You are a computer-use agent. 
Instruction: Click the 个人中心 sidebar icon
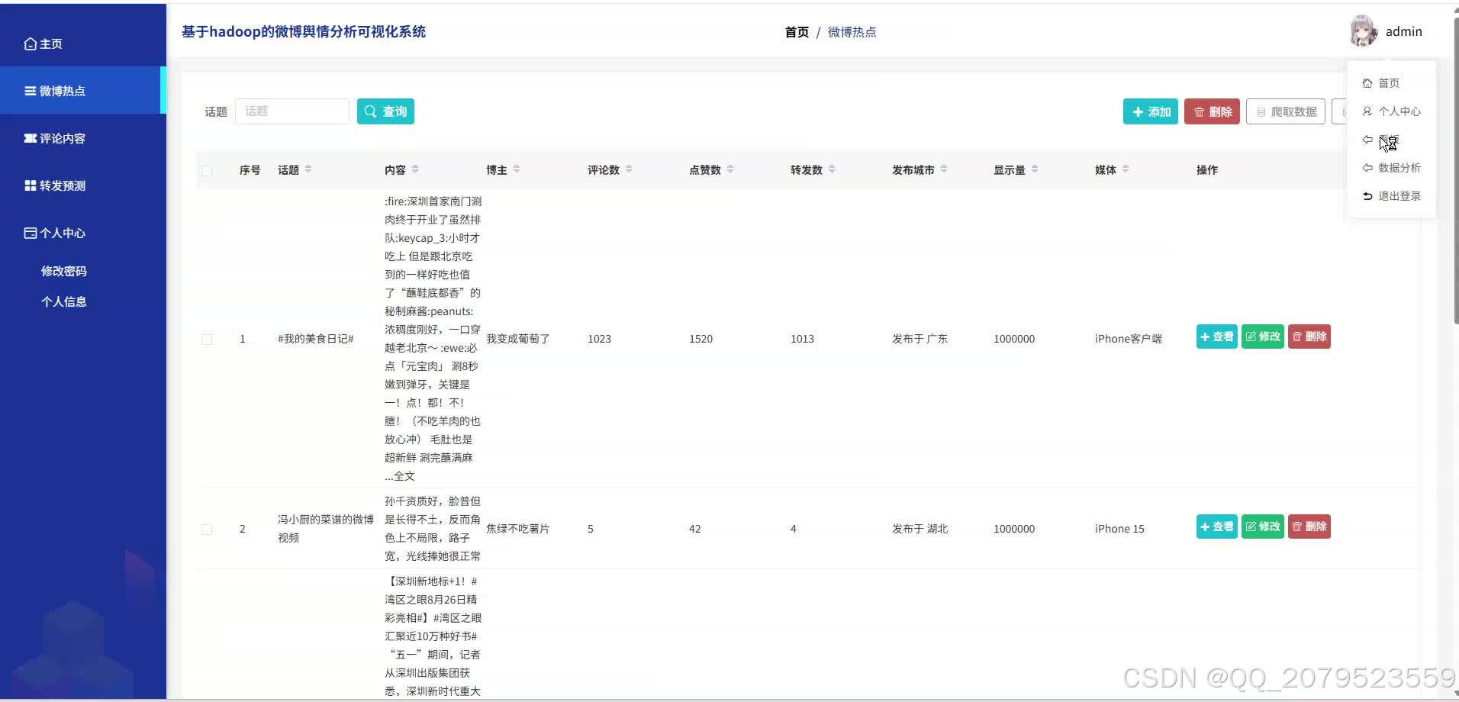tap(29, 233)
